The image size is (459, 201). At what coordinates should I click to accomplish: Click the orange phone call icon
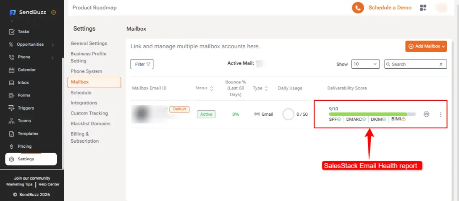[358, 8]
